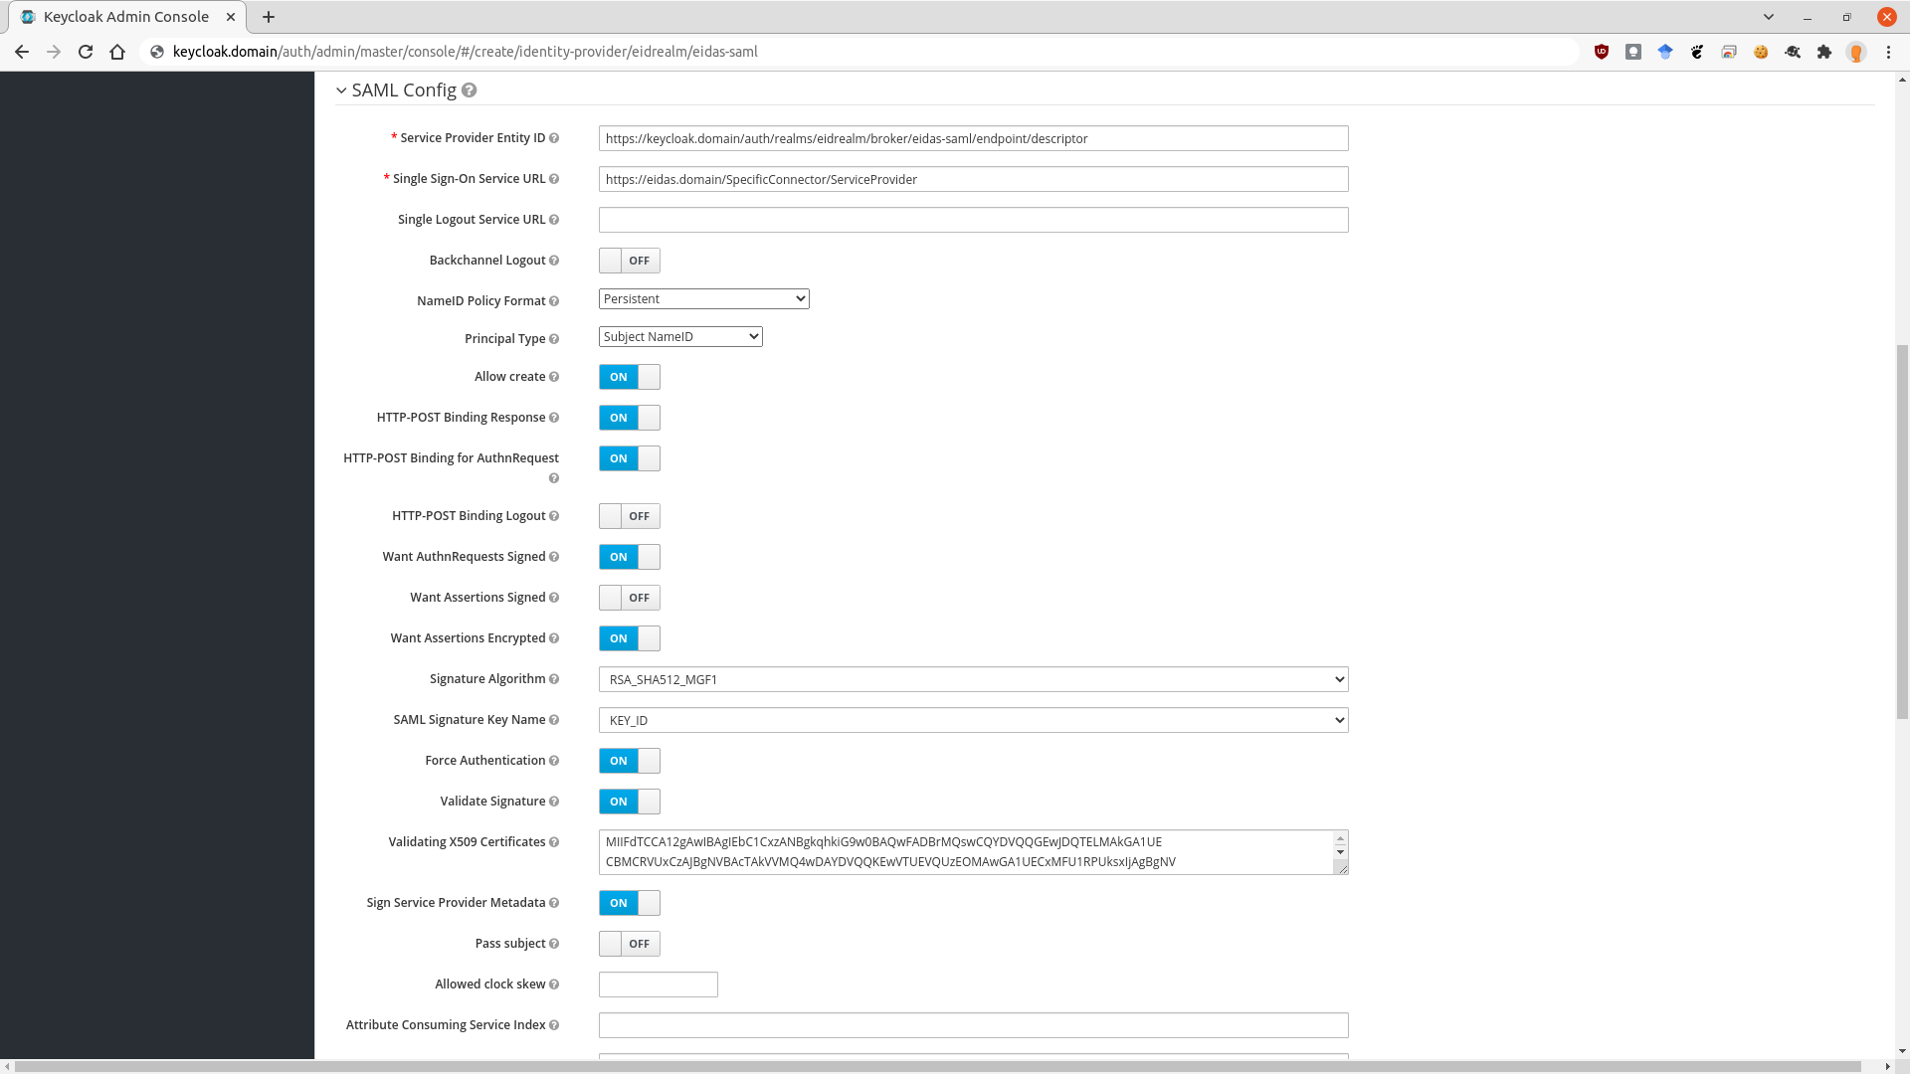Toggle the Backchannel Logout switch off
Viewport: 1910px width, 1074px height.
631,260
